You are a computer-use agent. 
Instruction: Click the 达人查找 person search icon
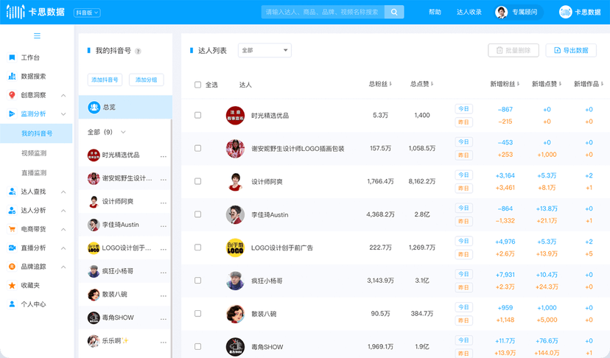[x=12, y=192]
